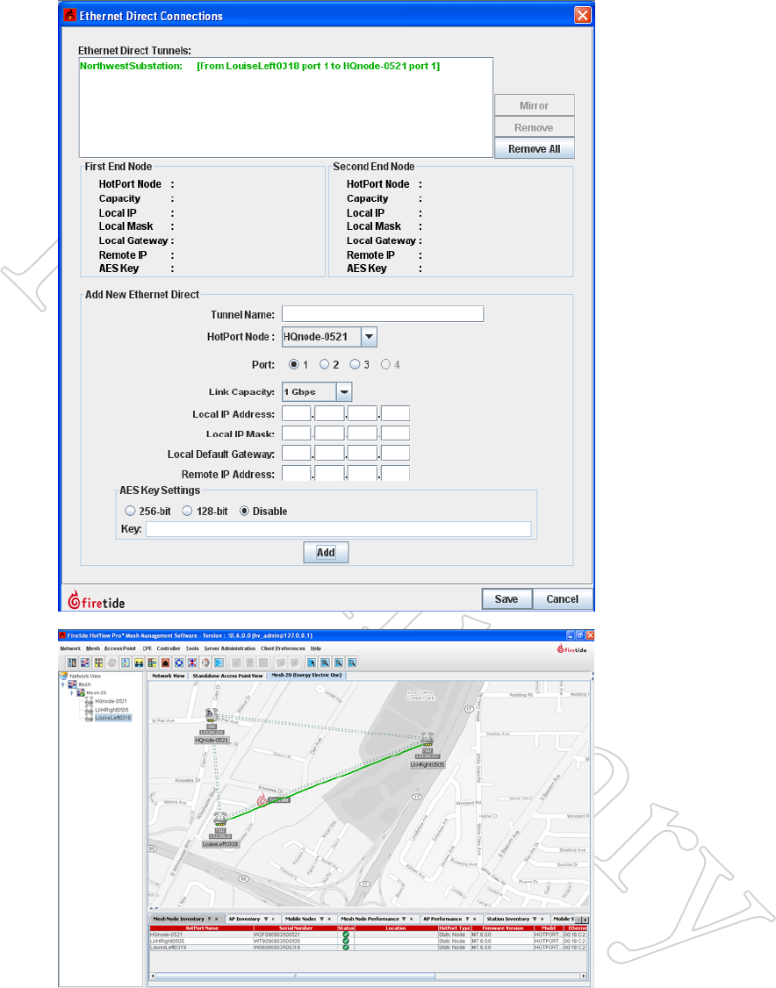Viewport: 776px width, 988px height.
Task: Click the red X icon in HotView toolbar
Action: pyautogui.click(x=192, y=662)
